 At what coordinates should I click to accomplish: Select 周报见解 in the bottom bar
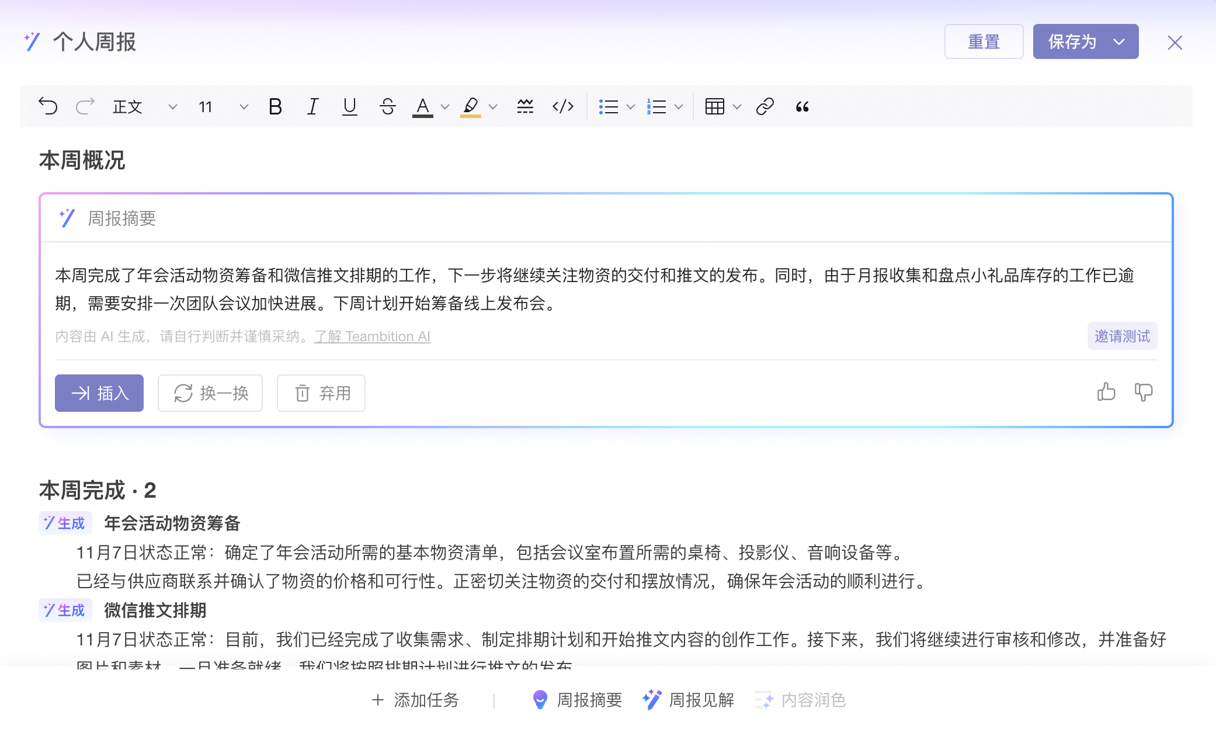701,700
